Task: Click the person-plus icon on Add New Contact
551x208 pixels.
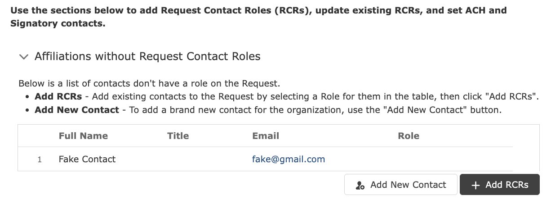Action: [x=360, y=185]
